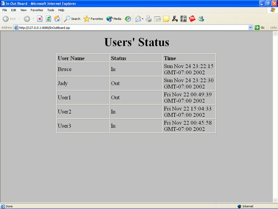Click Jady's Out status cell
278x209 pixels.
136,83
